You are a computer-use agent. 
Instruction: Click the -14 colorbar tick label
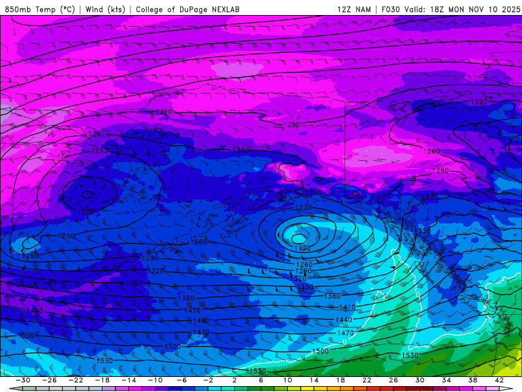pos(129,380)
